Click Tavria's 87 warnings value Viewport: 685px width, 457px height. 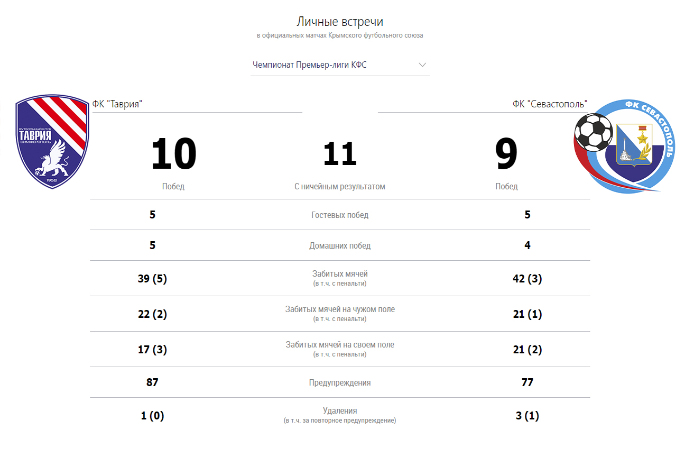152,382
